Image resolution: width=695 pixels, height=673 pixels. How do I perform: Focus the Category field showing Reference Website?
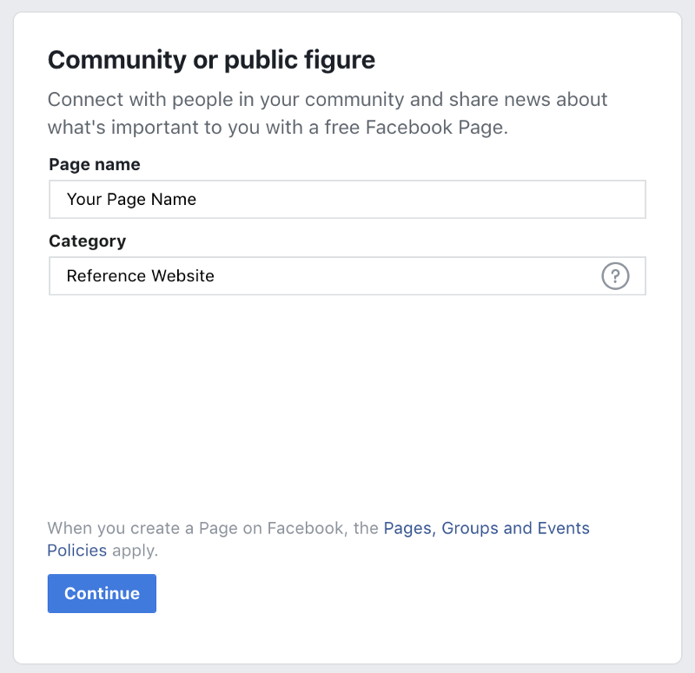coord(321,276)
